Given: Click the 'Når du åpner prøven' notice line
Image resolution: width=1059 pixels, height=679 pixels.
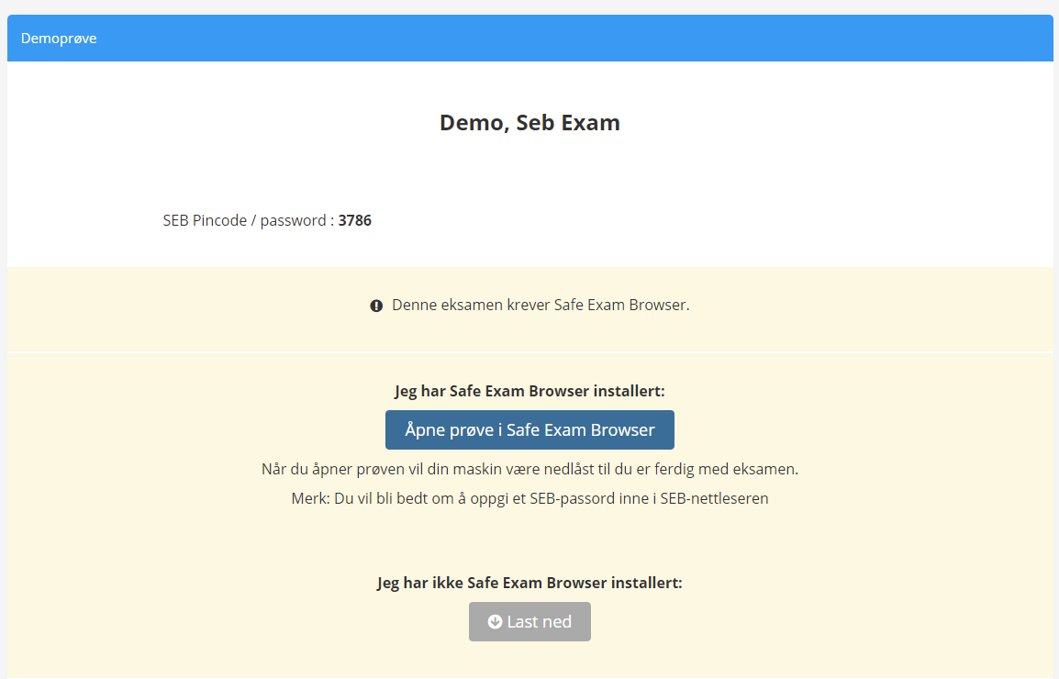Looking at the screenshot, I should coord(529,469).
